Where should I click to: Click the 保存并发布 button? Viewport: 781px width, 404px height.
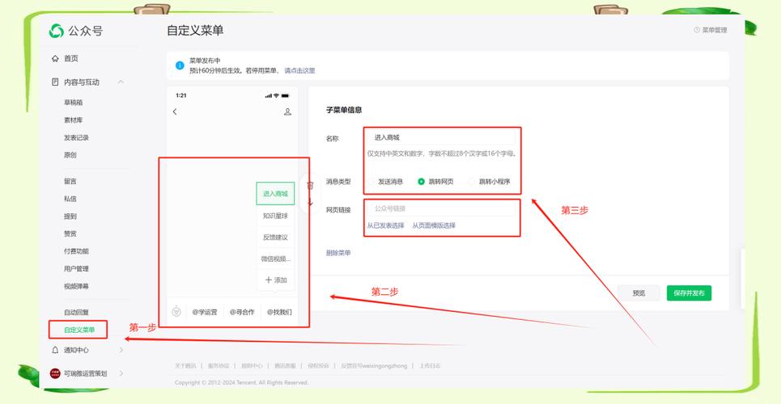(x=688, y=292)
